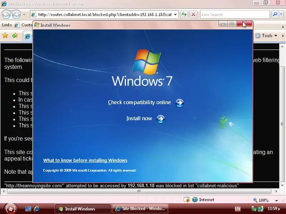Click the Links toolbar label

(x=7, y=25)
